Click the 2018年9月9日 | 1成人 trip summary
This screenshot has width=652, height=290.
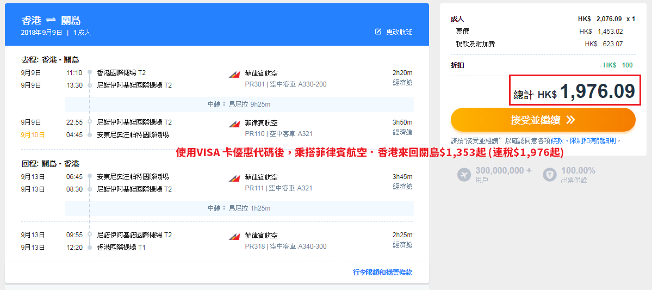pos(56,33)
